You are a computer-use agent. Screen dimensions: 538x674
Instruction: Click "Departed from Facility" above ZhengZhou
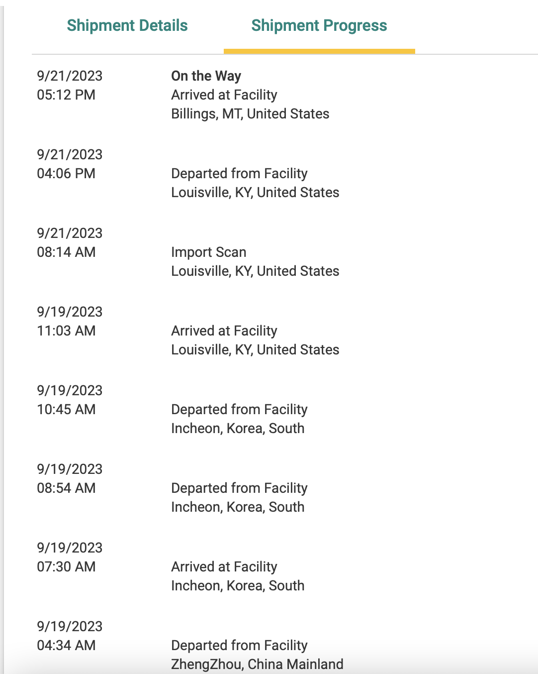(239, 645)
